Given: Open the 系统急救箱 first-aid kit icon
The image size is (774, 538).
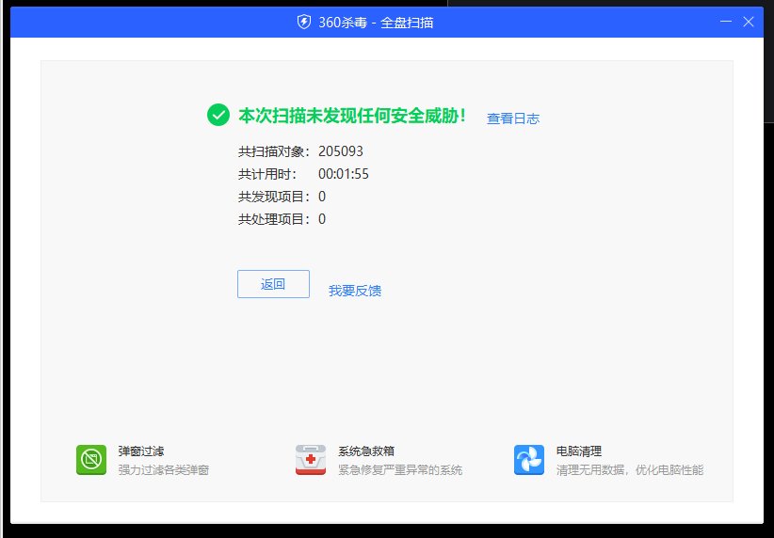Looking at the screenshot, I should pos(311,460).
